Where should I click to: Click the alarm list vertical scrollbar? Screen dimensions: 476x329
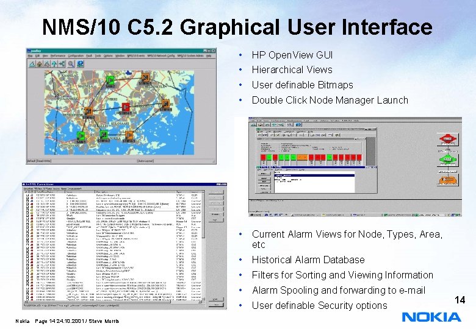(203, 246)
